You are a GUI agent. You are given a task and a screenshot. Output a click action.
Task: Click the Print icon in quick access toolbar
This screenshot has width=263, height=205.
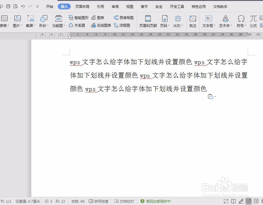click(x=8, y=6)
